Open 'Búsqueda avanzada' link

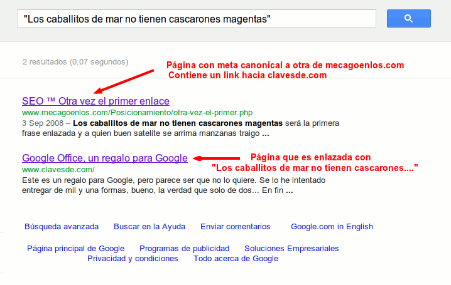62,227
